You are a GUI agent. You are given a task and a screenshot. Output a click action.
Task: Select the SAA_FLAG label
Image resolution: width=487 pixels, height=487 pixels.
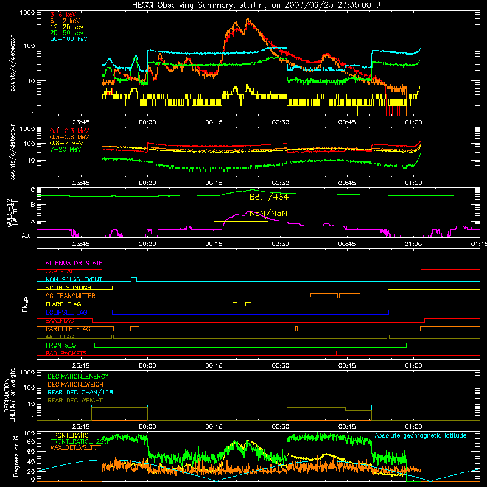click(60, 321)
